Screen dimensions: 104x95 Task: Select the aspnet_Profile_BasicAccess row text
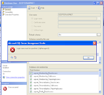[43, 92]
